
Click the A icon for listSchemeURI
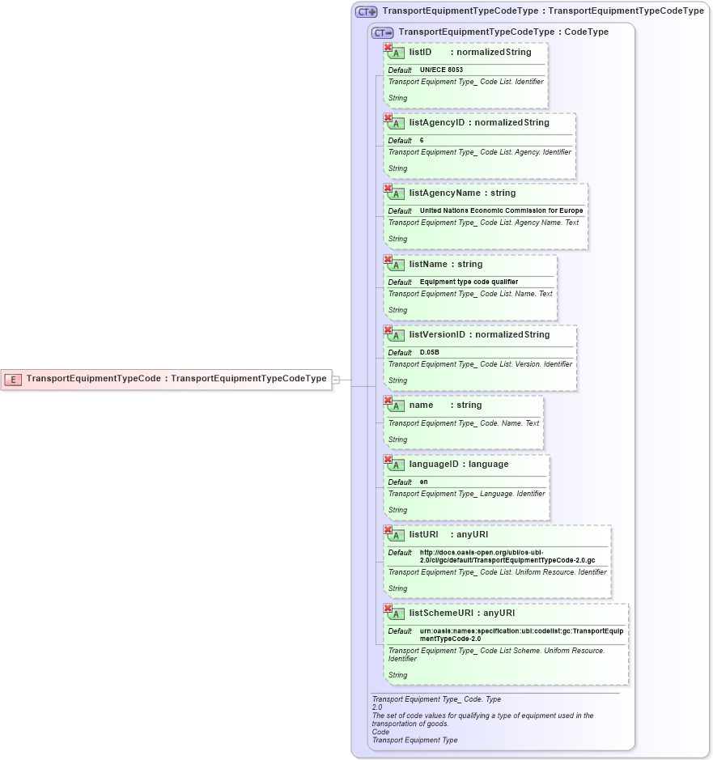pos(396,616)
